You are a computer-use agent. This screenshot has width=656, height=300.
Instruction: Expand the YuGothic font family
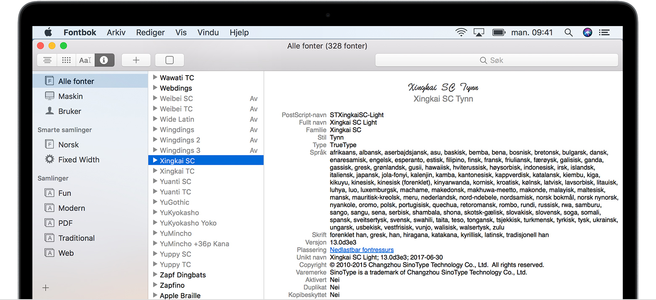[x=155, y=202]
